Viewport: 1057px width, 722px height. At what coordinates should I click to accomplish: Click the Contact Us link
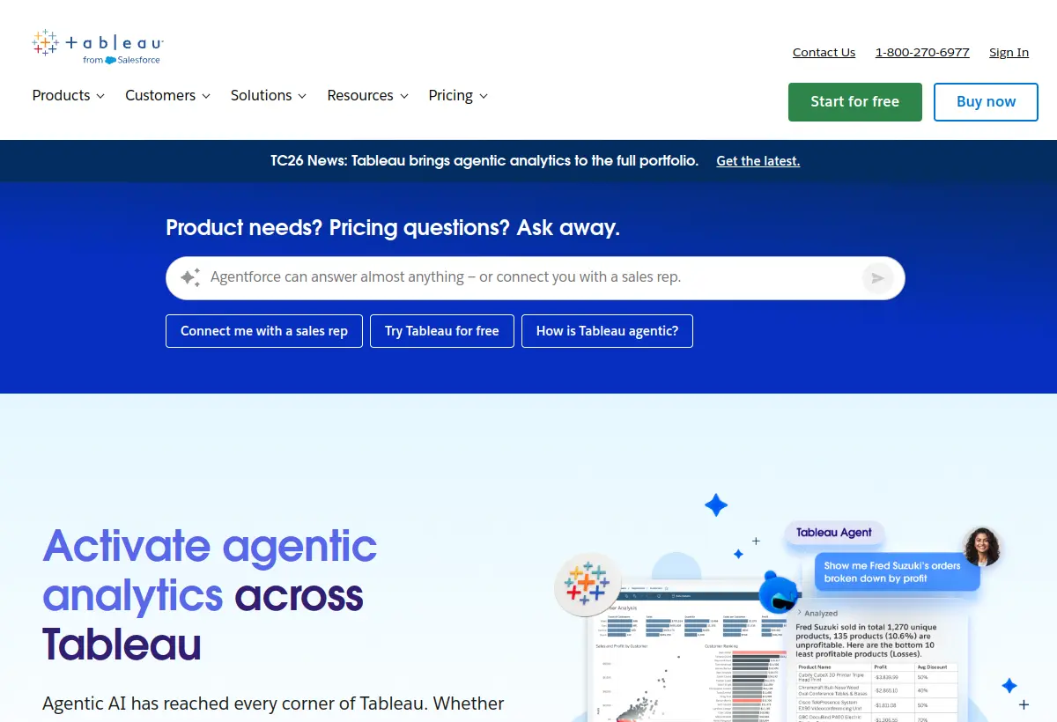click(x=824, y=52)
